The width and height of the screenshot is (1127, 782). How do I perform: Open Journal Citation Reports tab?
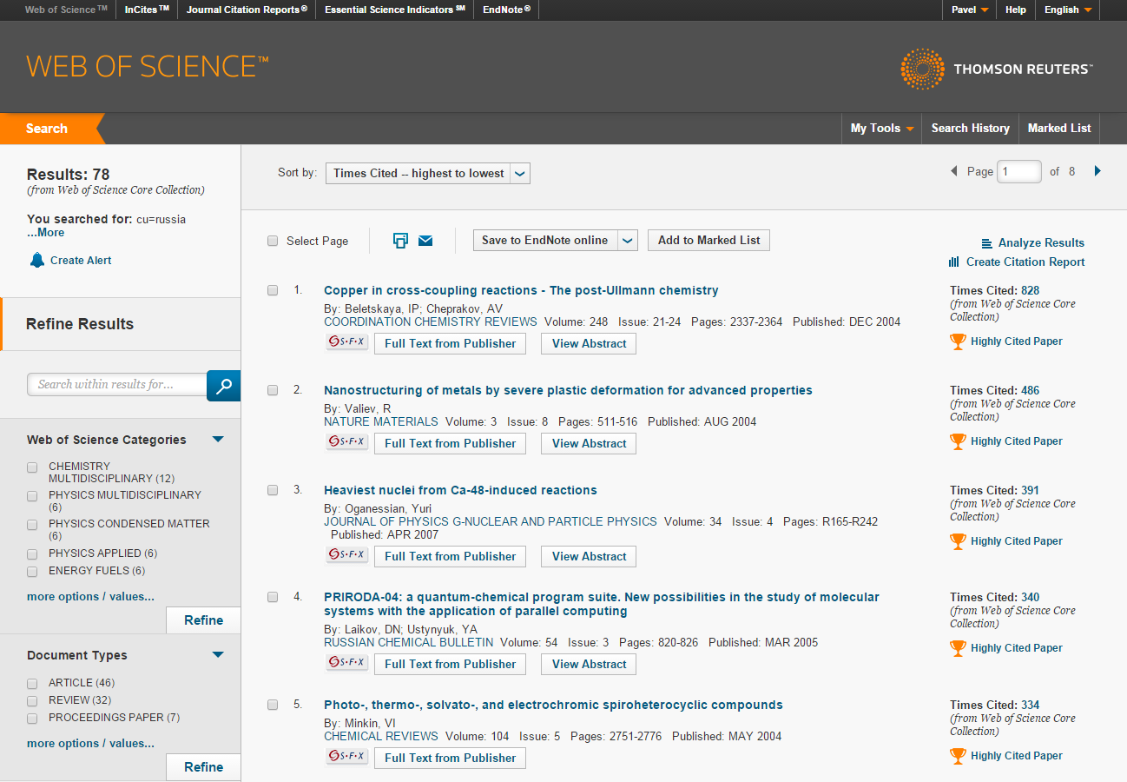pos(247,10)
